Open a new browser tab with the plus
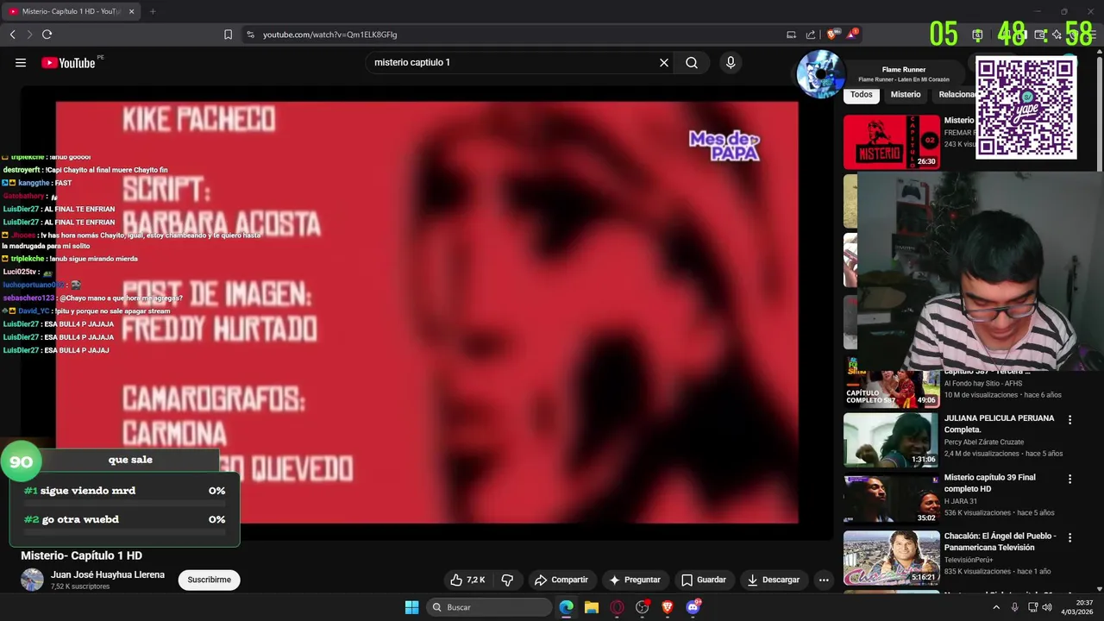1104x621 pixels. 153,11
